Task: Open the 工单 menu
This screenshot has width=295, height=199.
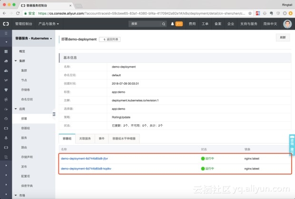Action: point(205,24)
